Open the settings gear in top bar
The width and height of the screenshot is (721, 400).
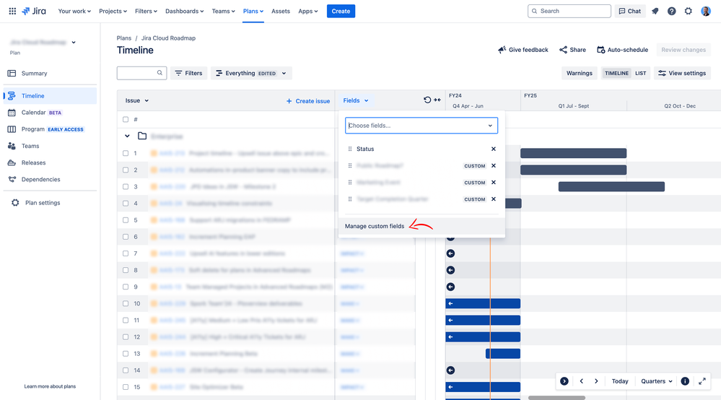[689, 11]
